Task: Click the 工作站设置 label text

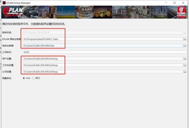Action: click(x=8, y=65)
